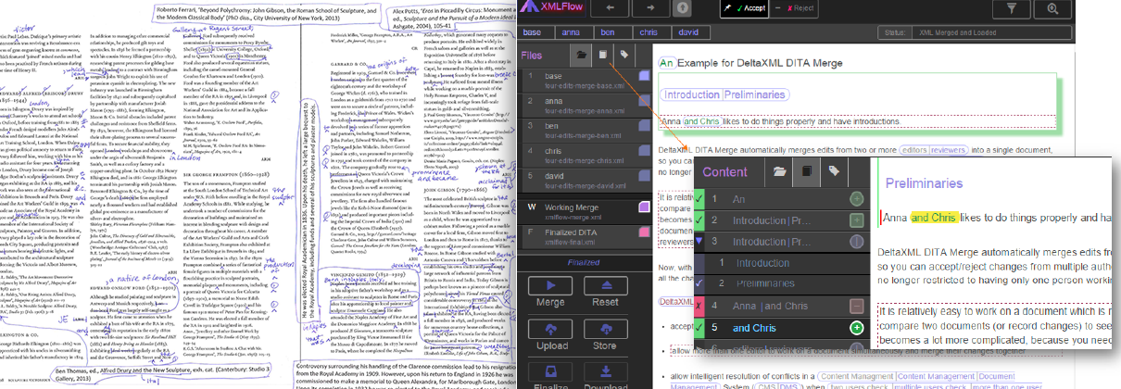The image size is (1121, 389).
Task: Click pink color swatch beside Finalized DITA
Action: click(643, 231)
